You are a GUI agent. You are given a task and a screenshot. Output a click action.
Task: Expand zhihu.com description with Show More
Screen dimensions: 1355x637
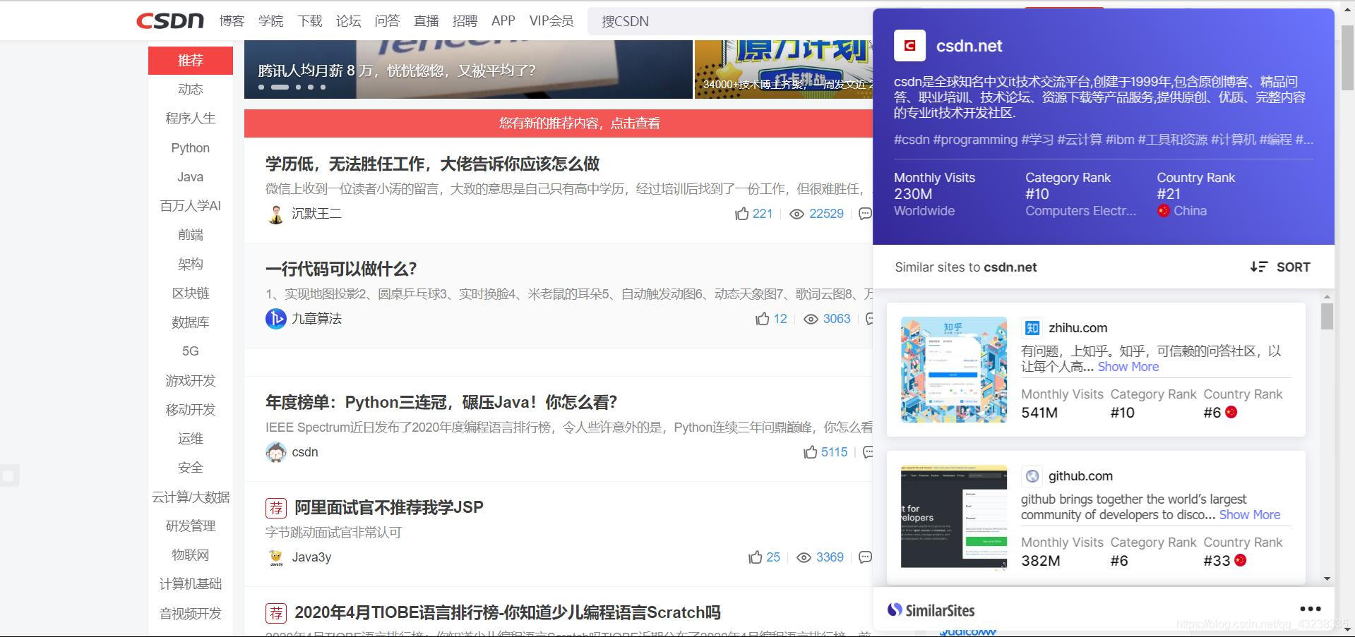pyautogui.click(x=1128, y=367)
